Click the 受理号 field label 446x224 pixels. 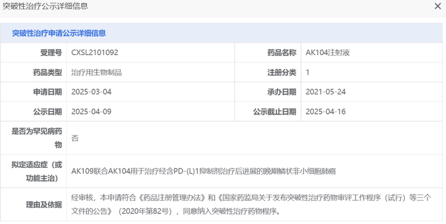(51, 53)
